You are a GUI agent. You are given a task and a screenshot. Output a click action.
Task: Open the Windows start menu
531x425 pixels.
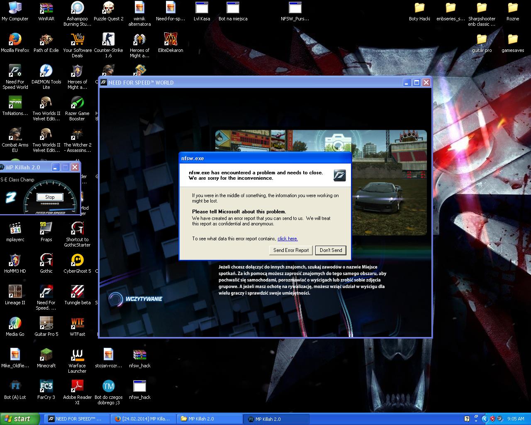(x=19, y=419)
